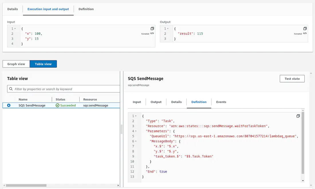Copy the Input JSON via copy icon
This screenshot has height=189, width=315.
click(152, 29)
